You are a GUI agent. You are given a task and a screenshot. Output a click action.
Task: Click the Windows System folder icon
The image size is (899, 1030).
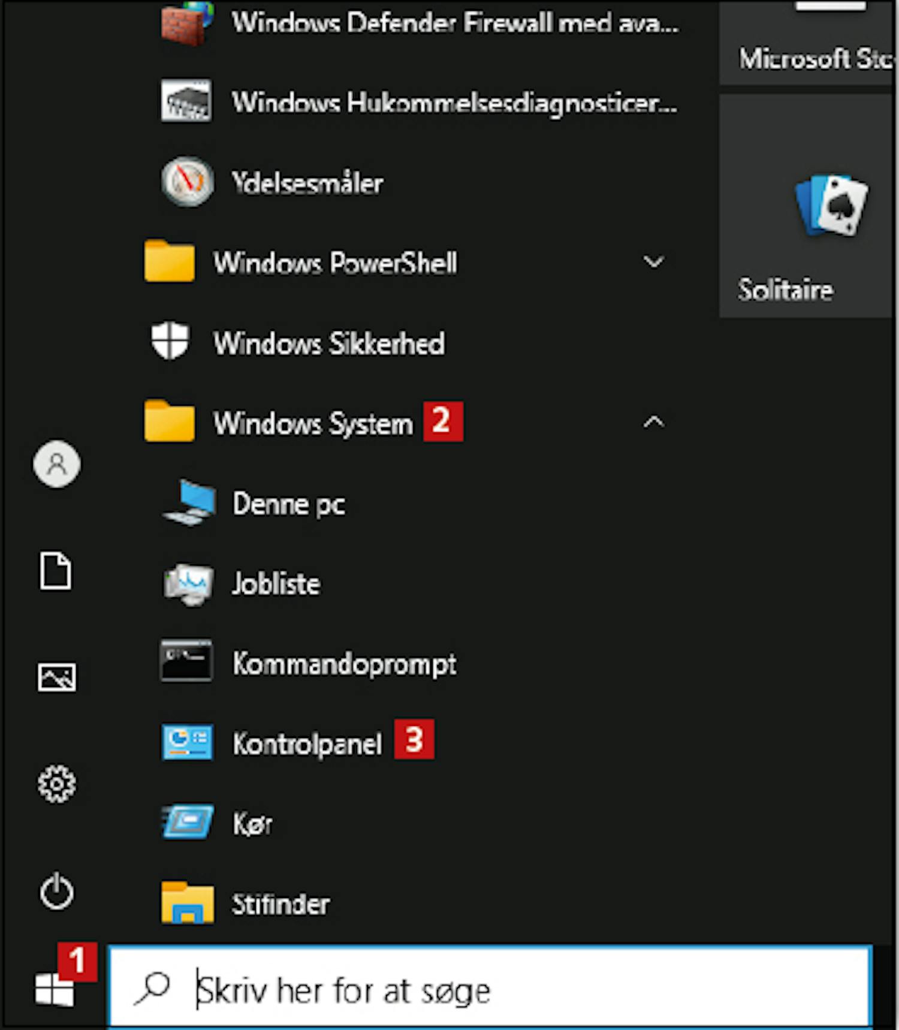(x=170, y=421)
